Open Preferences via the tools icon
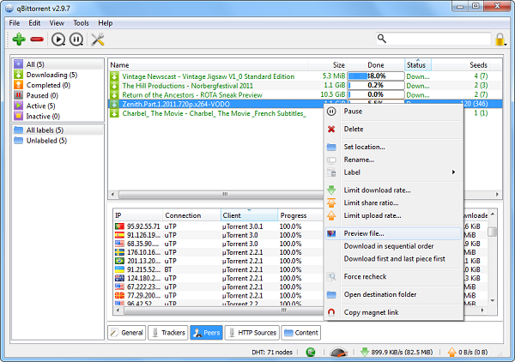The image size is (515, 362). click(x=98, y=39)
